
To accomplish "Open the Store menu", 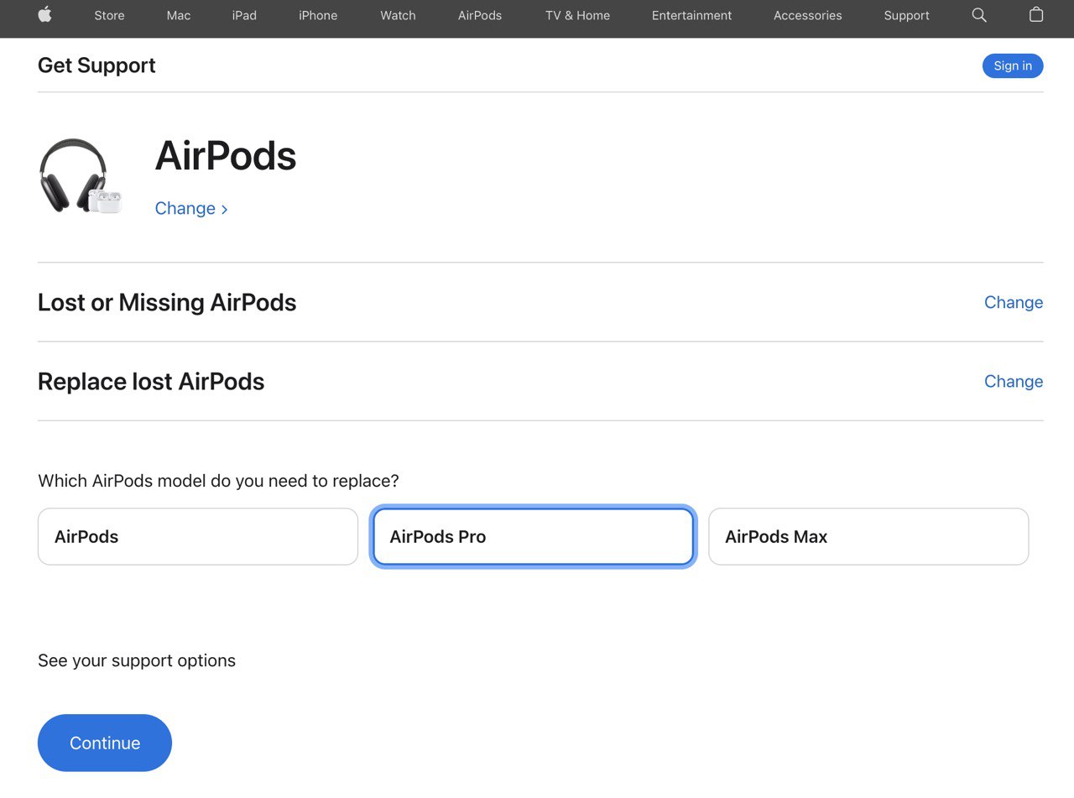I will (x=109, y=15).
